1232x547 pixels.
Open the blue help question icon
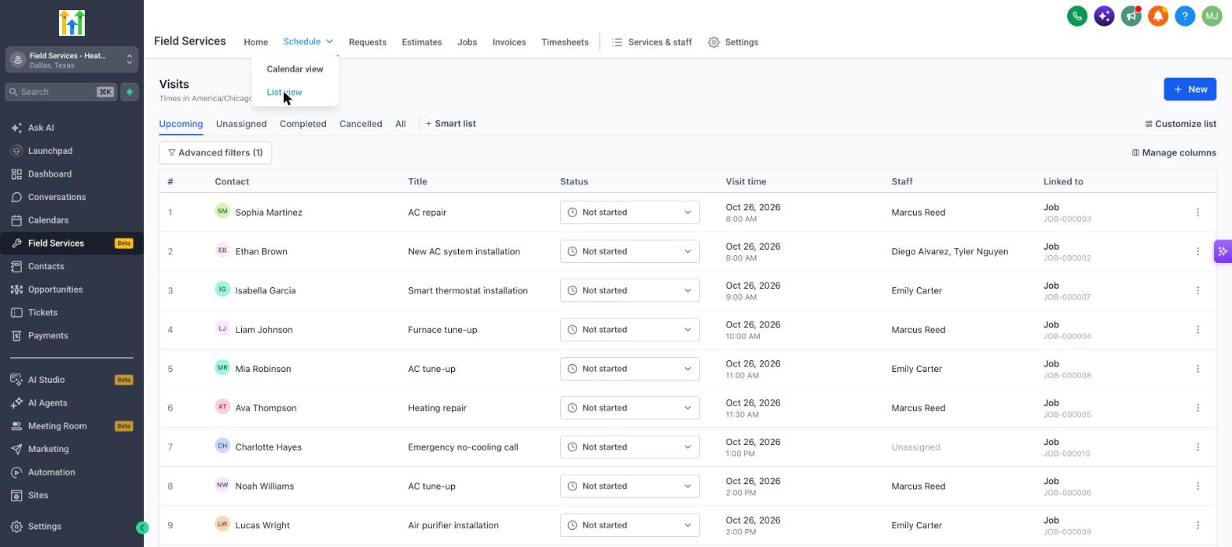point(1185,16)
